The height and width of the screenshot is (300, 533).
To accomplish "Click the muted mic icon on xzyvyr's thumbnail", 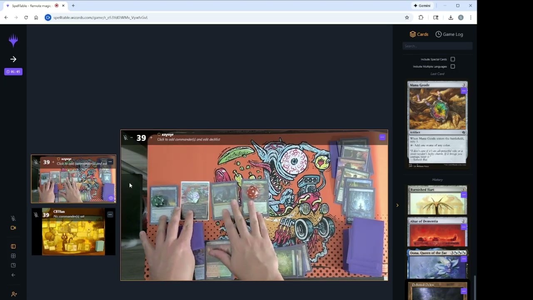I will (x=36, y=162).
